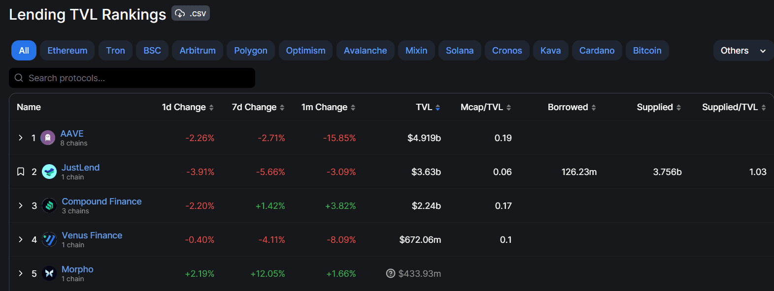
Task: Click the search magnifier icon
Action: 19,78
